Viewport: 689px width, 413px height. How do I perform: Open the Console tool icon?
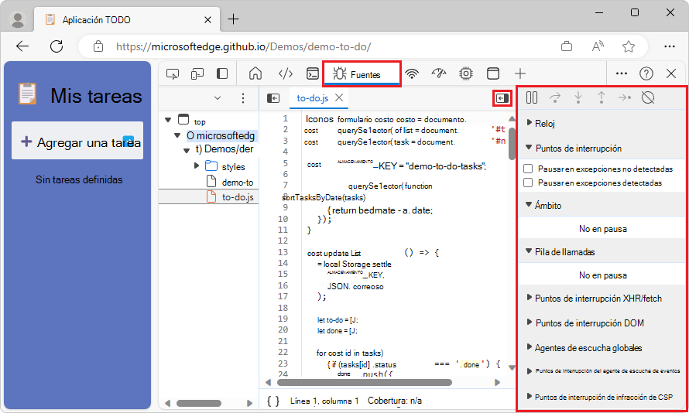pyautogui.click(x=313, y=73)
